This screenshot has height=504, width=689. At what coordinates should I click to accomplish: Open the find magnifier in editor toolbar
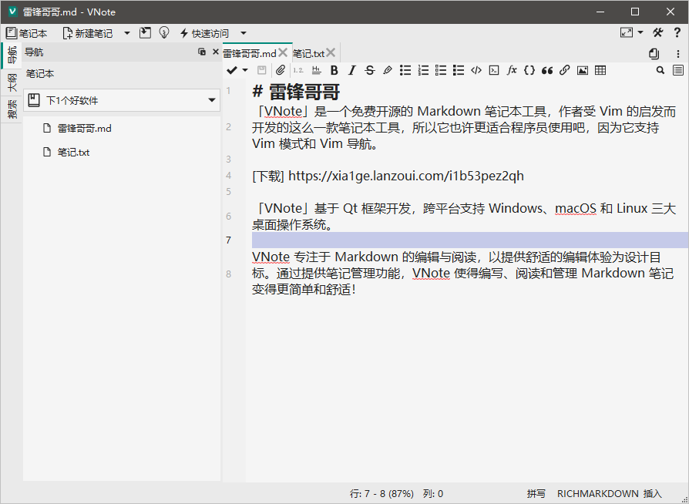tap(660, 70)
